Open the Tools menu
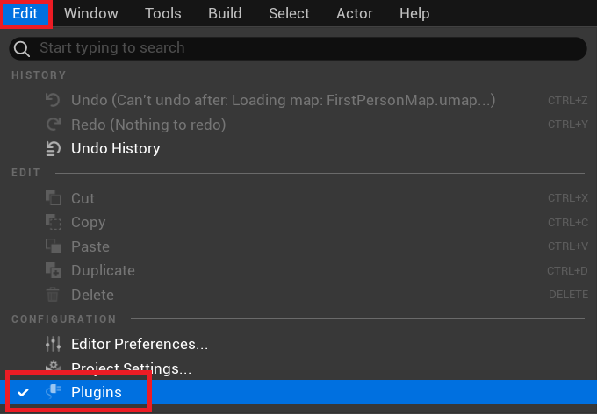This screenshot has height=414, width=597. (x=163, y=13)
